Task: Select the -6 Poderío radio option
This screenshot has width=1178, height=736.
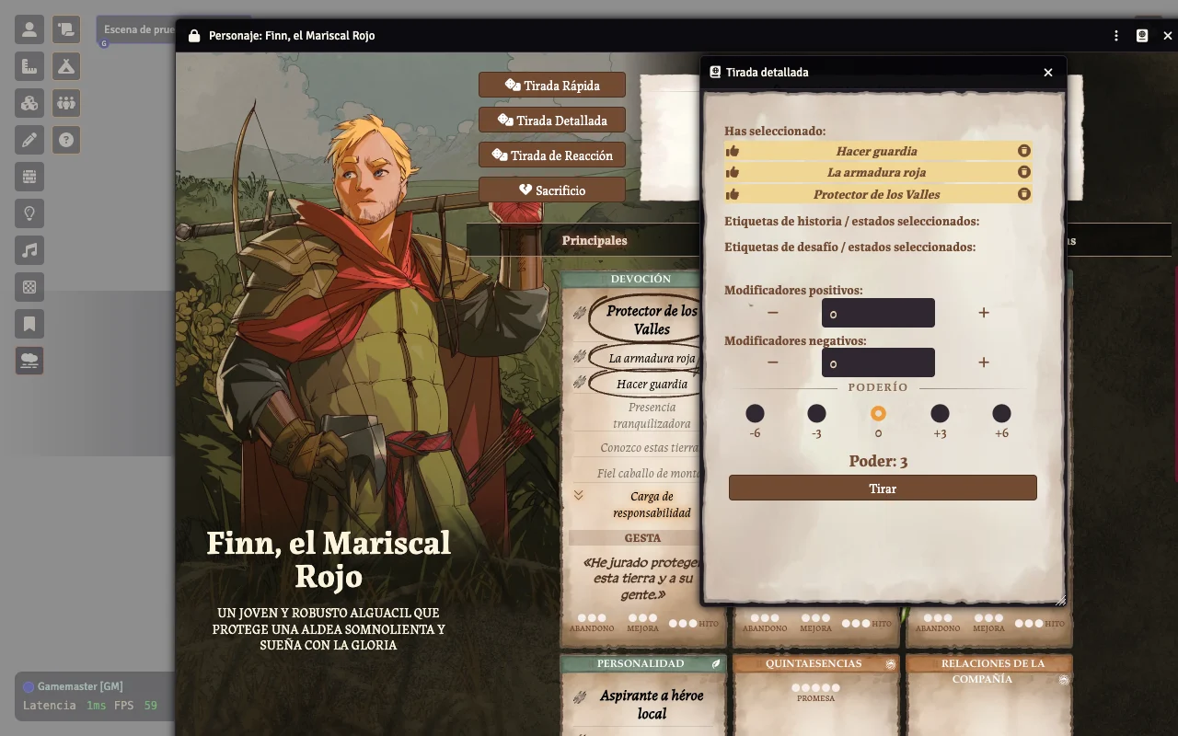Action: (755, 413)
